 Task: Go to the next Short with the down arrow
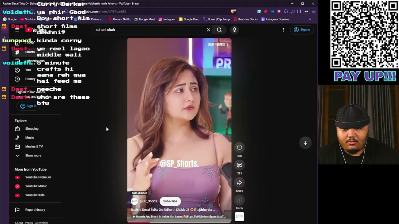305,143
